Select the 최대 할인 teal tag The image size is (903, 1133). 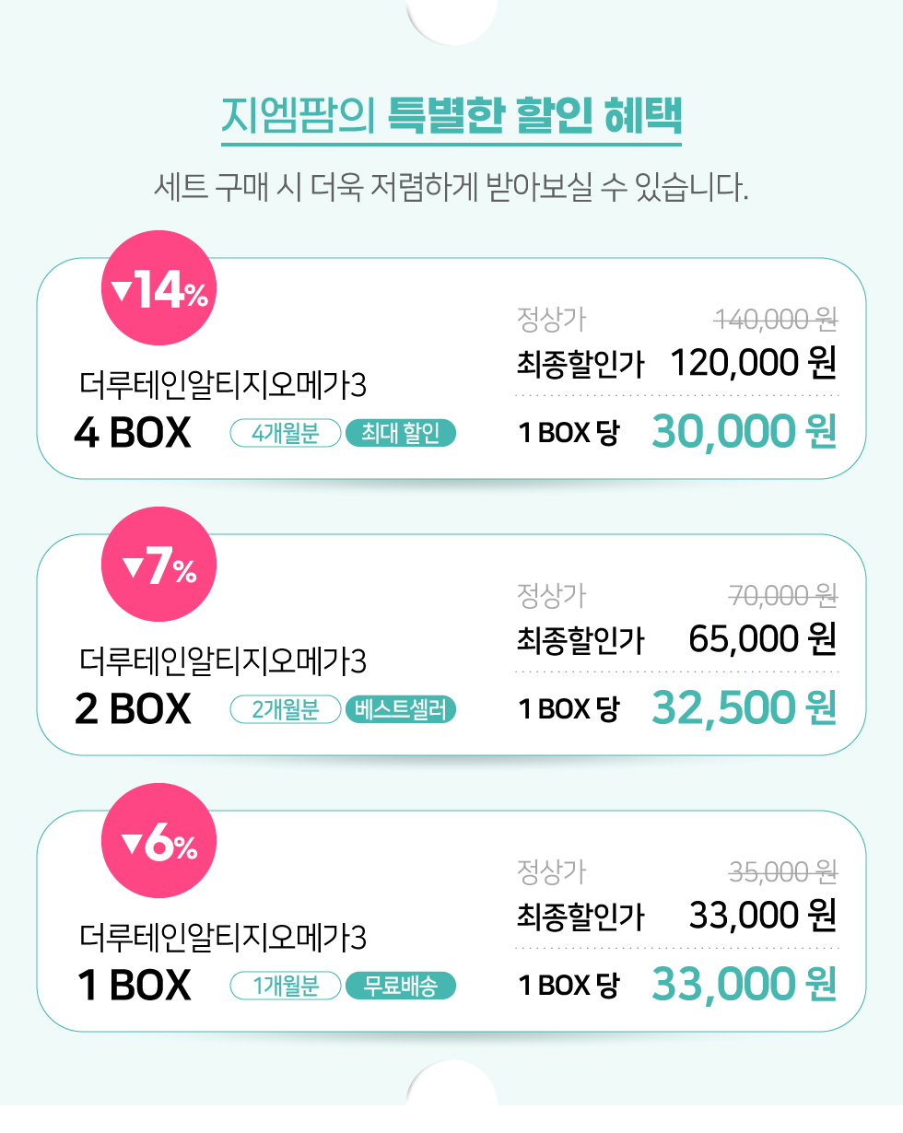tap(401, 433)
